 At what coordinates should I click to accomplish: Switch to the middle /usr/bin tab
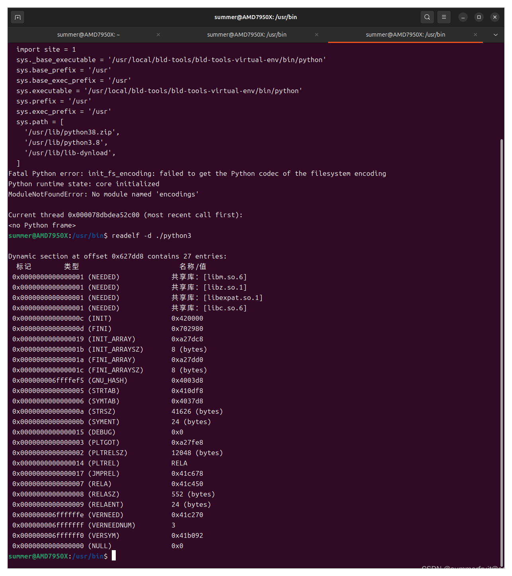(x=247, y=35)
